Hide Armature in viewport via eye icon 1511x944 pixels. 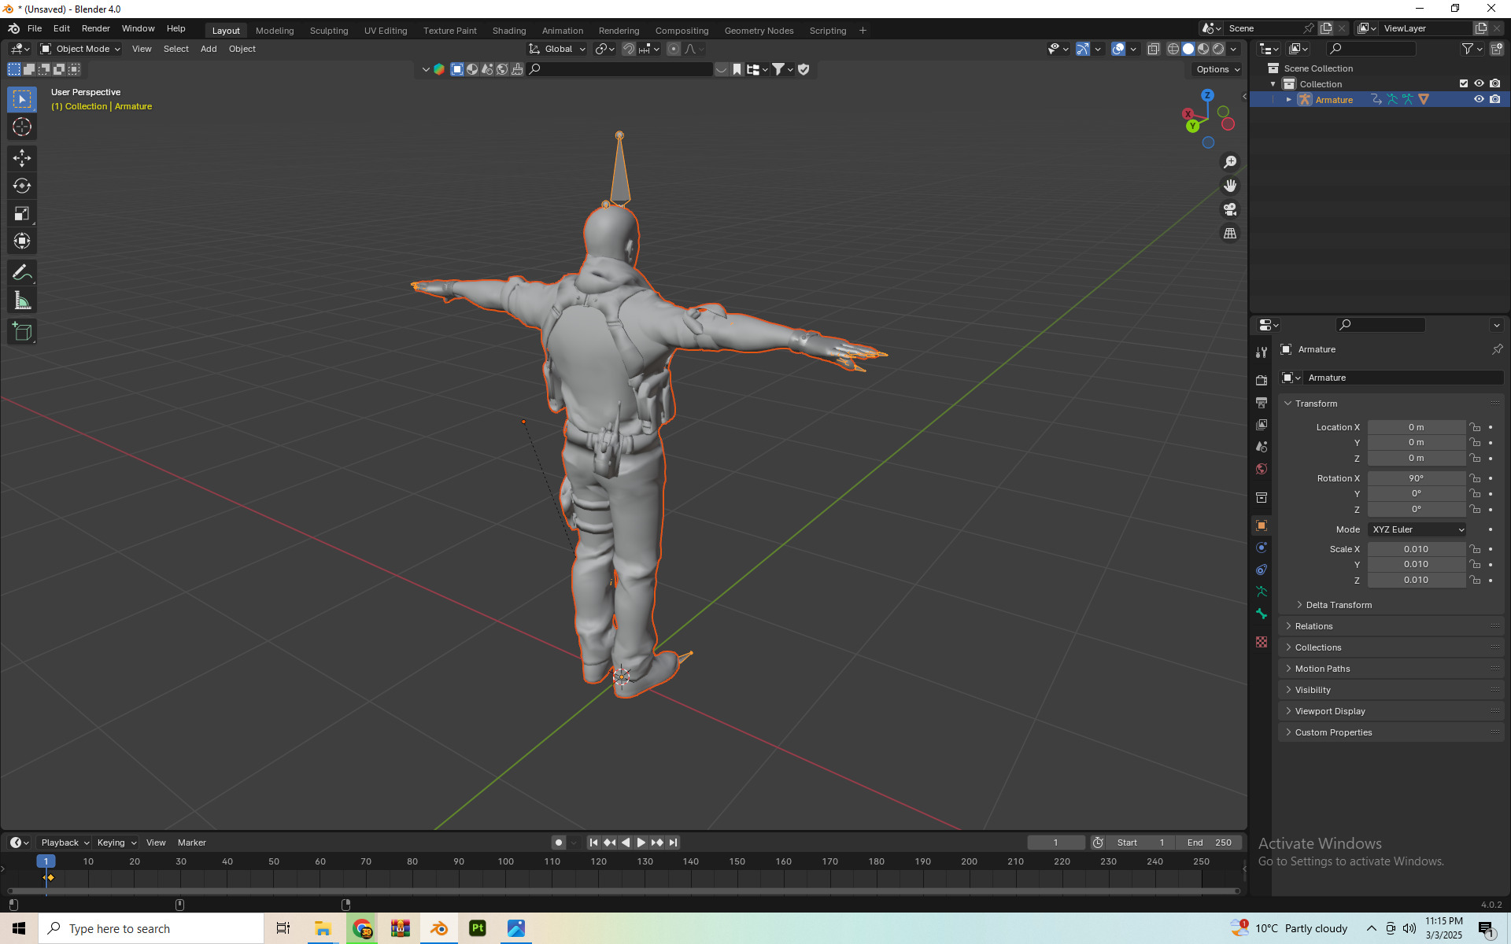coord(1479,99)
